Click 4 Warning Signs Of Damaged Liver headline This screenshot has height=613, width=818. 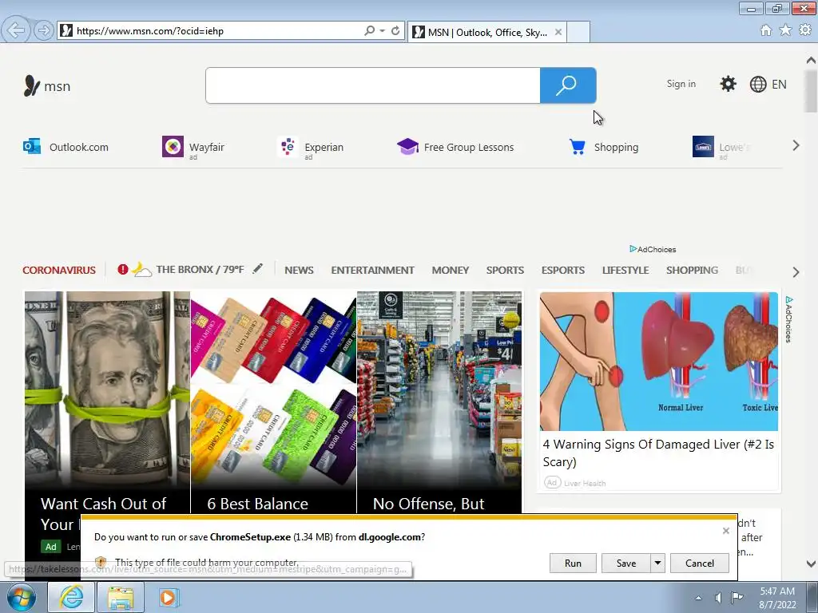[x=658, y=453]
